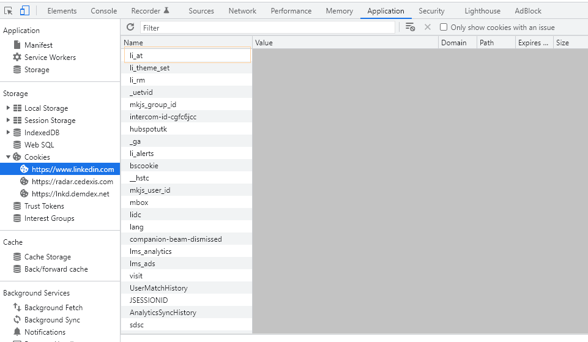Select the li_at cookie row
The width and height of the screenshot is (588, 342).
tap(187, 56)
